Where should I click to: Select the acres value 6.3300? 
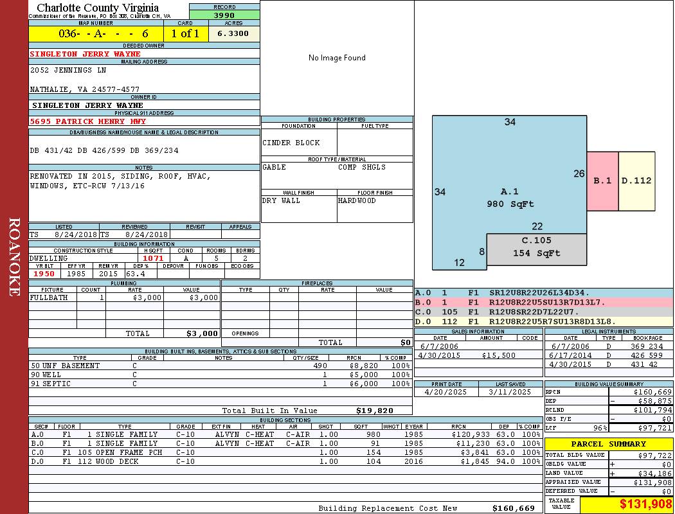(x=233, y=33)
